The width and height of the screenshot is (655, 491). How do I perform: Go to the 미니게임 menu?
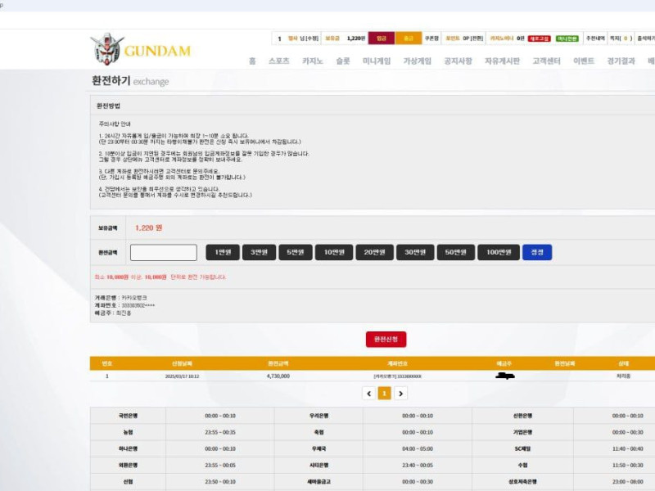377,61
